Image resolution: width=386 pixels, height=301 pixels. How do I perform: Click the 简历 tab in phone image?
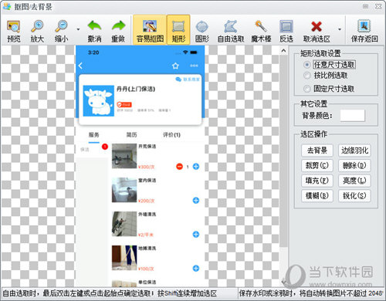(131, 135)
